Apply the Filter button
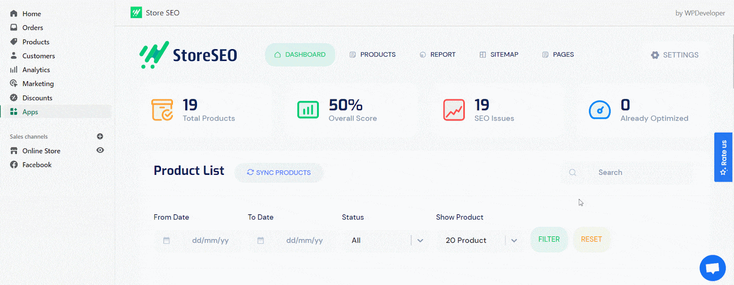 pyautogui.click(x=549, y=240)
